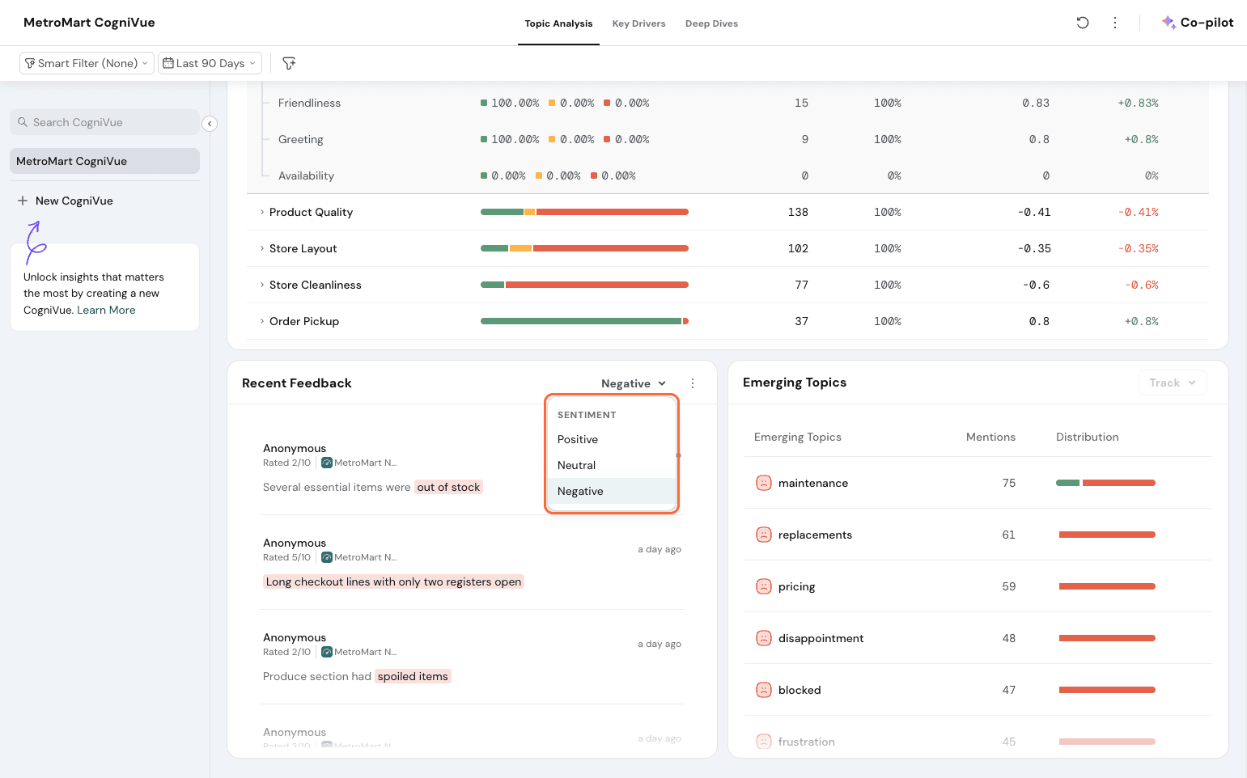Open the Smart Filter dropdown

[87, 63]
